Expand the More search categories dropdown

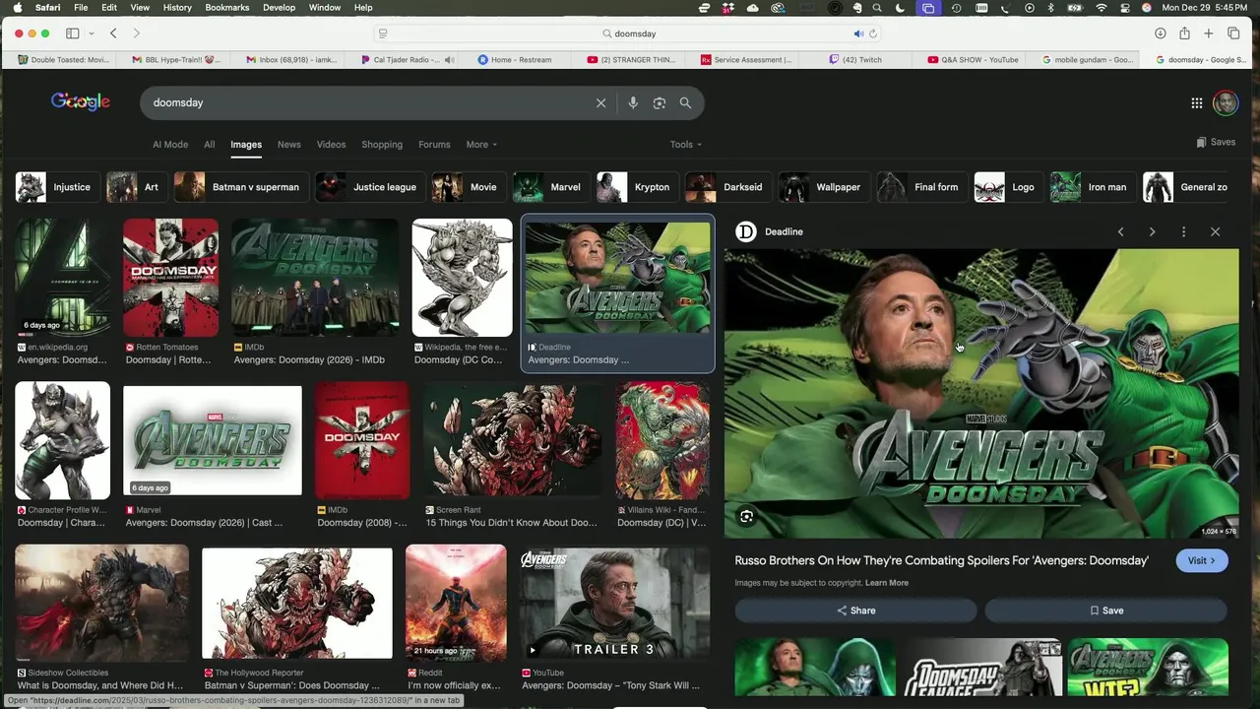click(481, 145)
